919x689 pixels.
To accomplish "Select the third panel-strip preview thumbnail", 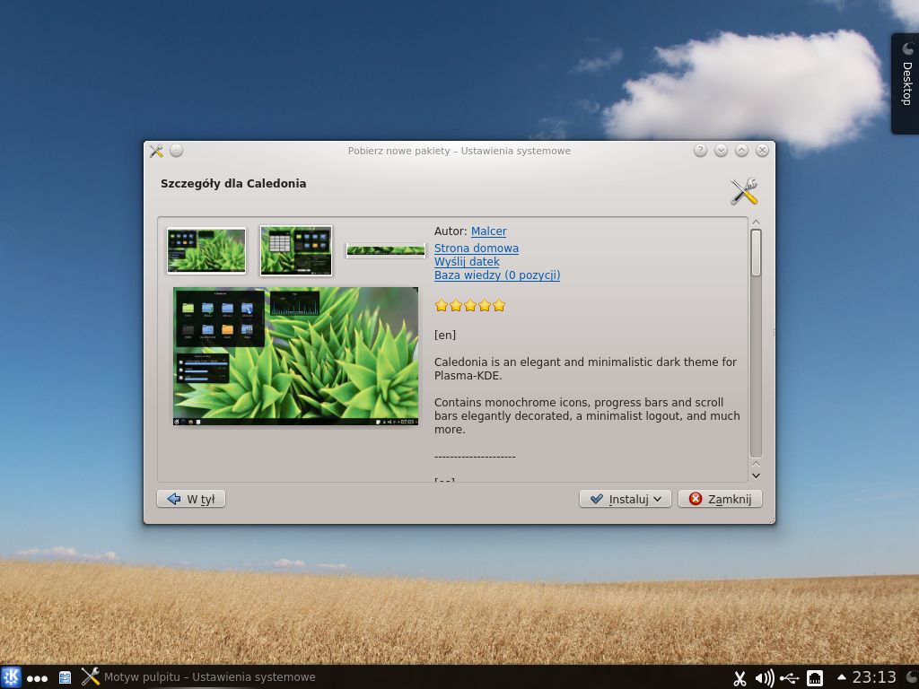I will tap(386, 250).
